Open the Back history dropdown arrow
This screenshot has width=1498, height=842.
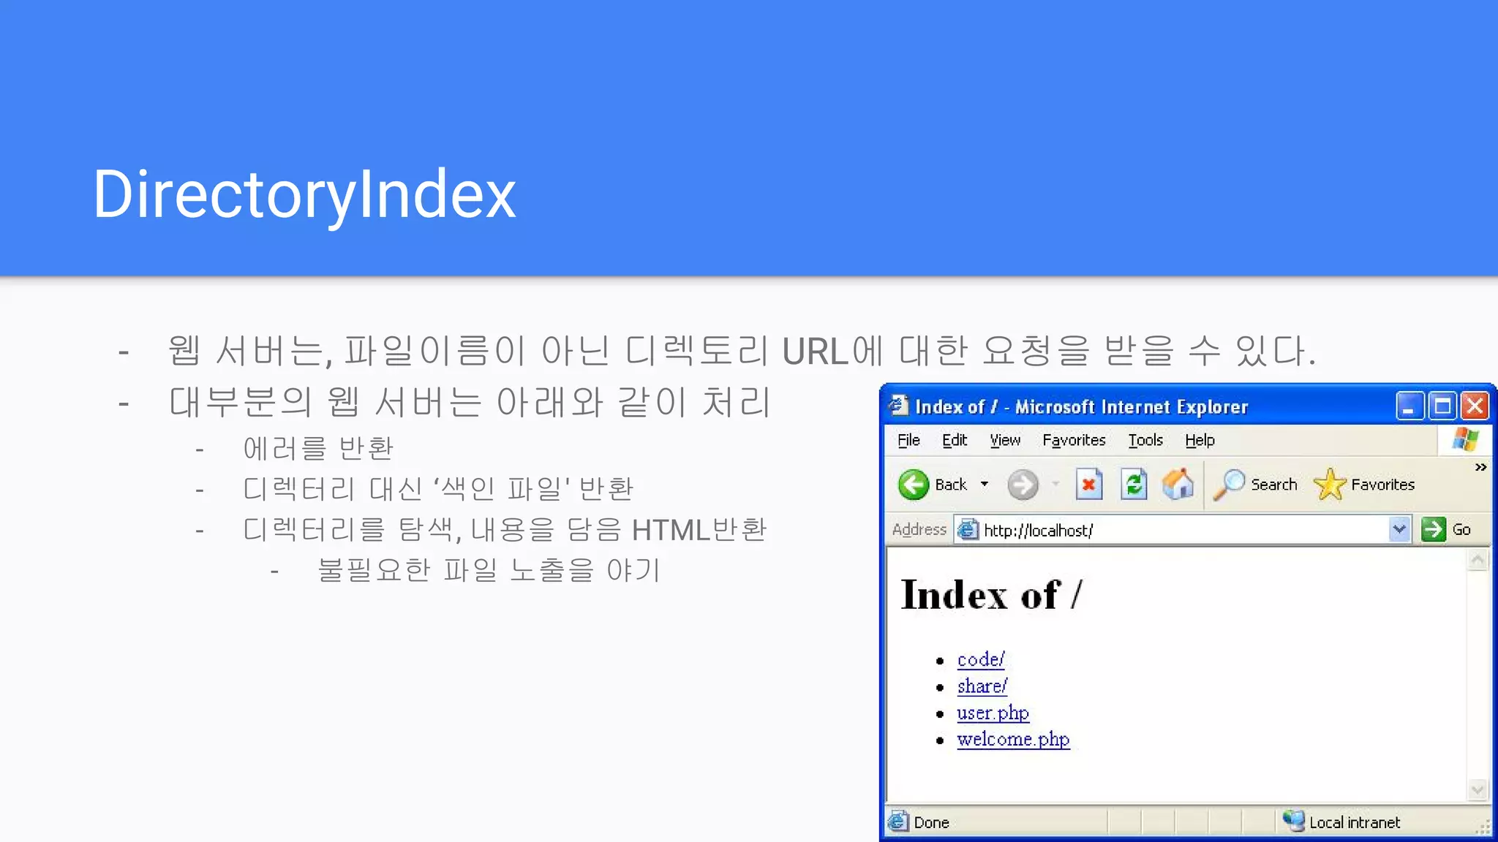click(985, 485)
